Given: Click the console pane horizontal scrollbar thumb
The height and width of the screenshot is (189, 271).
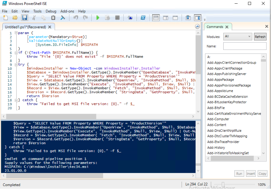Looking at the screenshot, I should pos(55,176).
